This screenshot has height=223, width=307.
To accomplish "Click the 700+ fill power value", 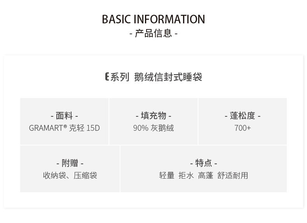I will click(242, 128).
